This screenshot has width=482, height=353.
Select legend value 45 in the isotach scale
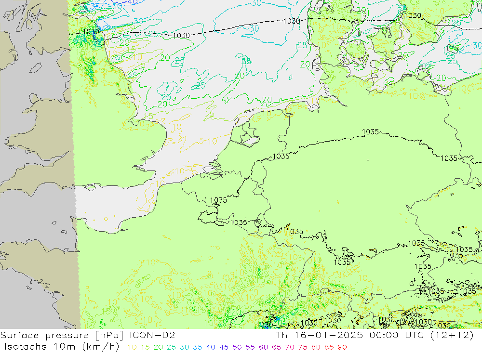tap(224, 347)
